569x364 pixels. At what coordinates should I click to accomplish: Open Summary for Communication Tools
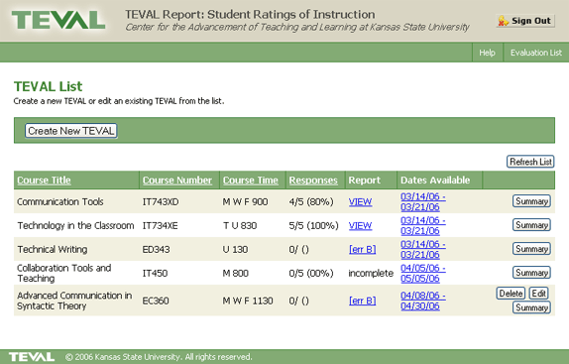(531, 201)
